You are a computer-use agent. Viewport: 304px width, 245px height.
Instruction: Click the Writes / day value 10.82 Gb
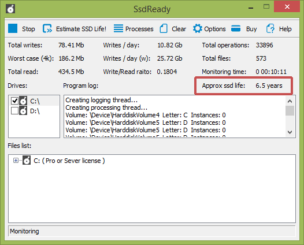pyautogui.click(x=170, y=45)
